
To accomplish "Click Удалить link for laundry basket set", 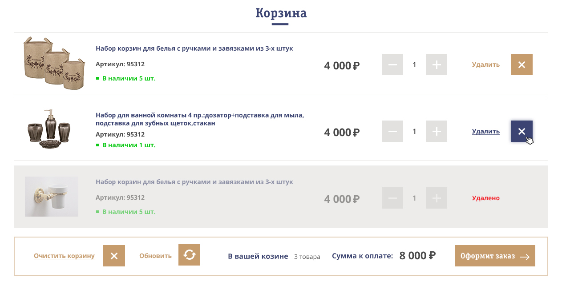I will click(485, 64).
